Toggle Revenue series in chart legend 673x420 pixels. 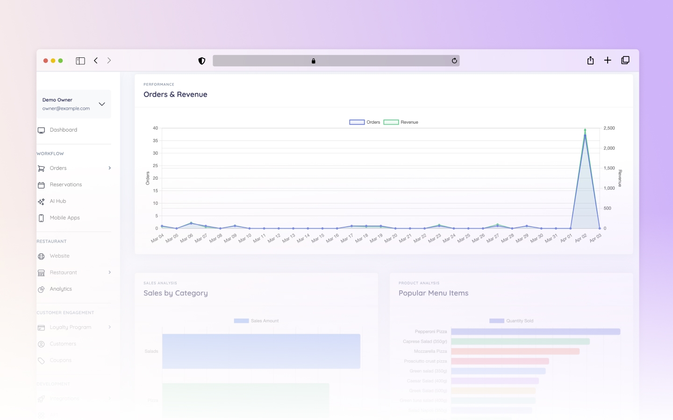(x=401, y=122)
